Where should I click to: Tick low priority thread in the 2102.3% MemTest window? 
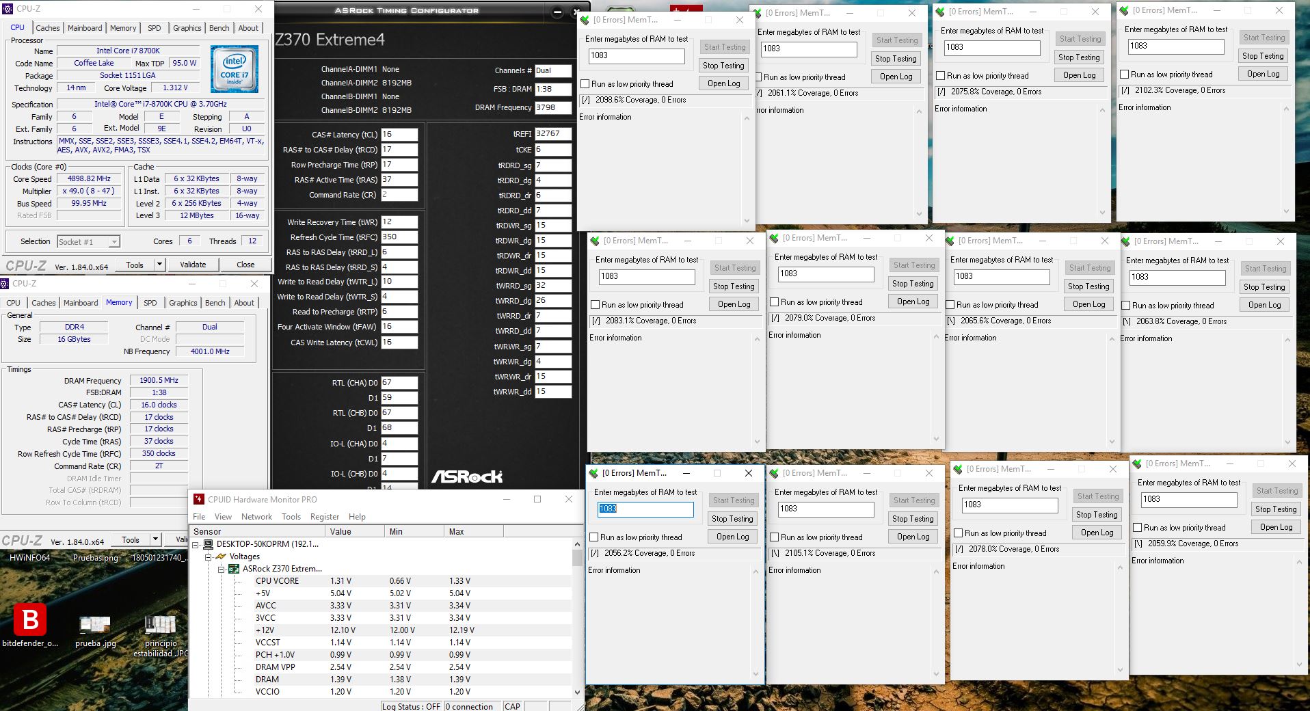pyautogui.click(x=1125, y=75)
